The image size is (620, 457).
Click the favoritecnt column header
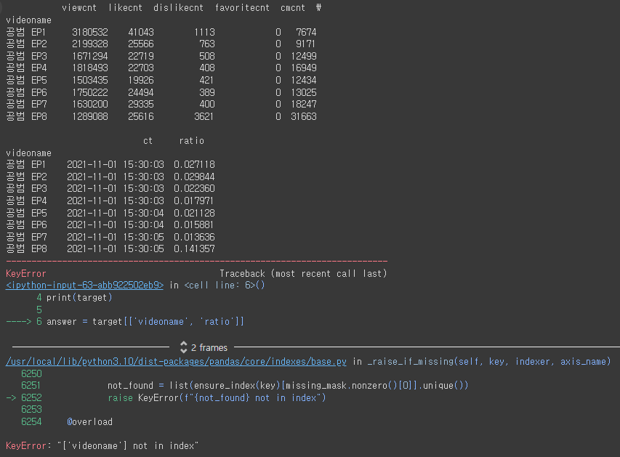click(242, 8)
